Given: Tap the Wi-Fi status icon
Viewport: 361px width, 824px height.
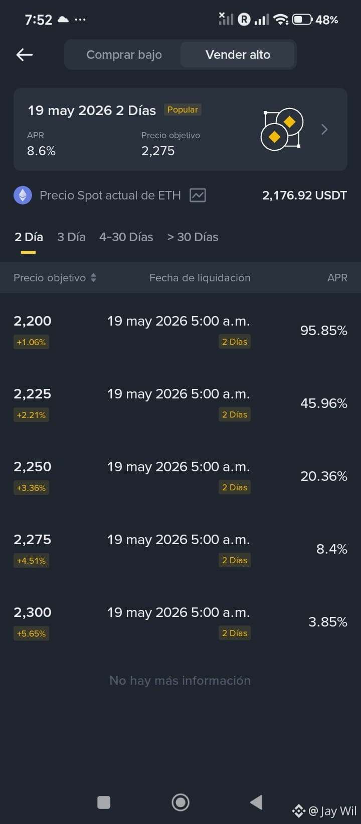Looking at the screenshot, I should click(281, 20).
